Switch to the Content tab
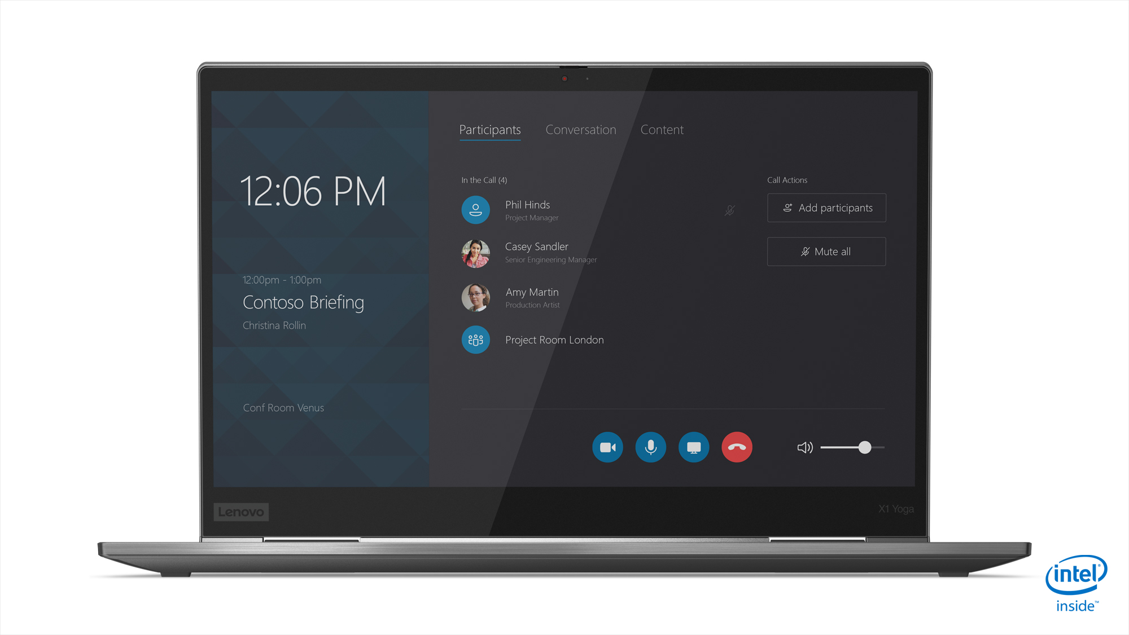Image resolution: width=1129 pixels, height=635 pixels. coord(662,129)
